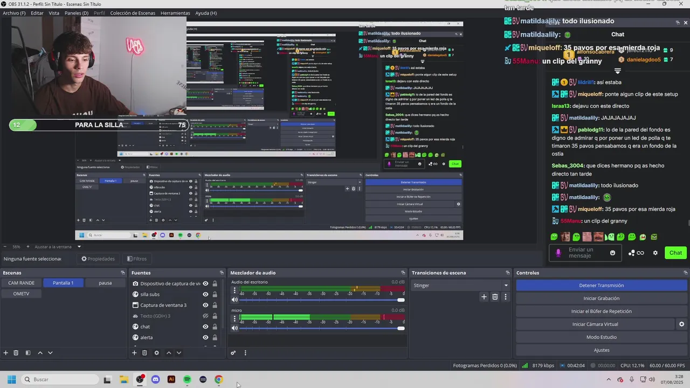The image size is (690, 388).
Task: Undock the Controles panel
Action: (685, 273)
